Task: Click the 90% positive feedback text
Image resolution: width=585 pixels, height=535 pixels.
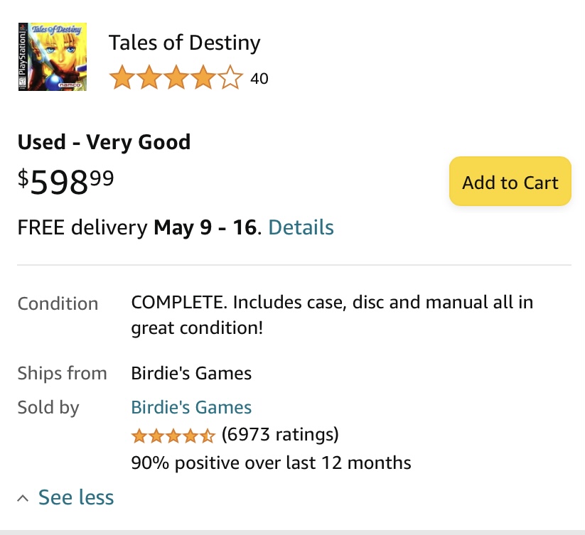Action: pyautogui.click(x=272, y=463)
